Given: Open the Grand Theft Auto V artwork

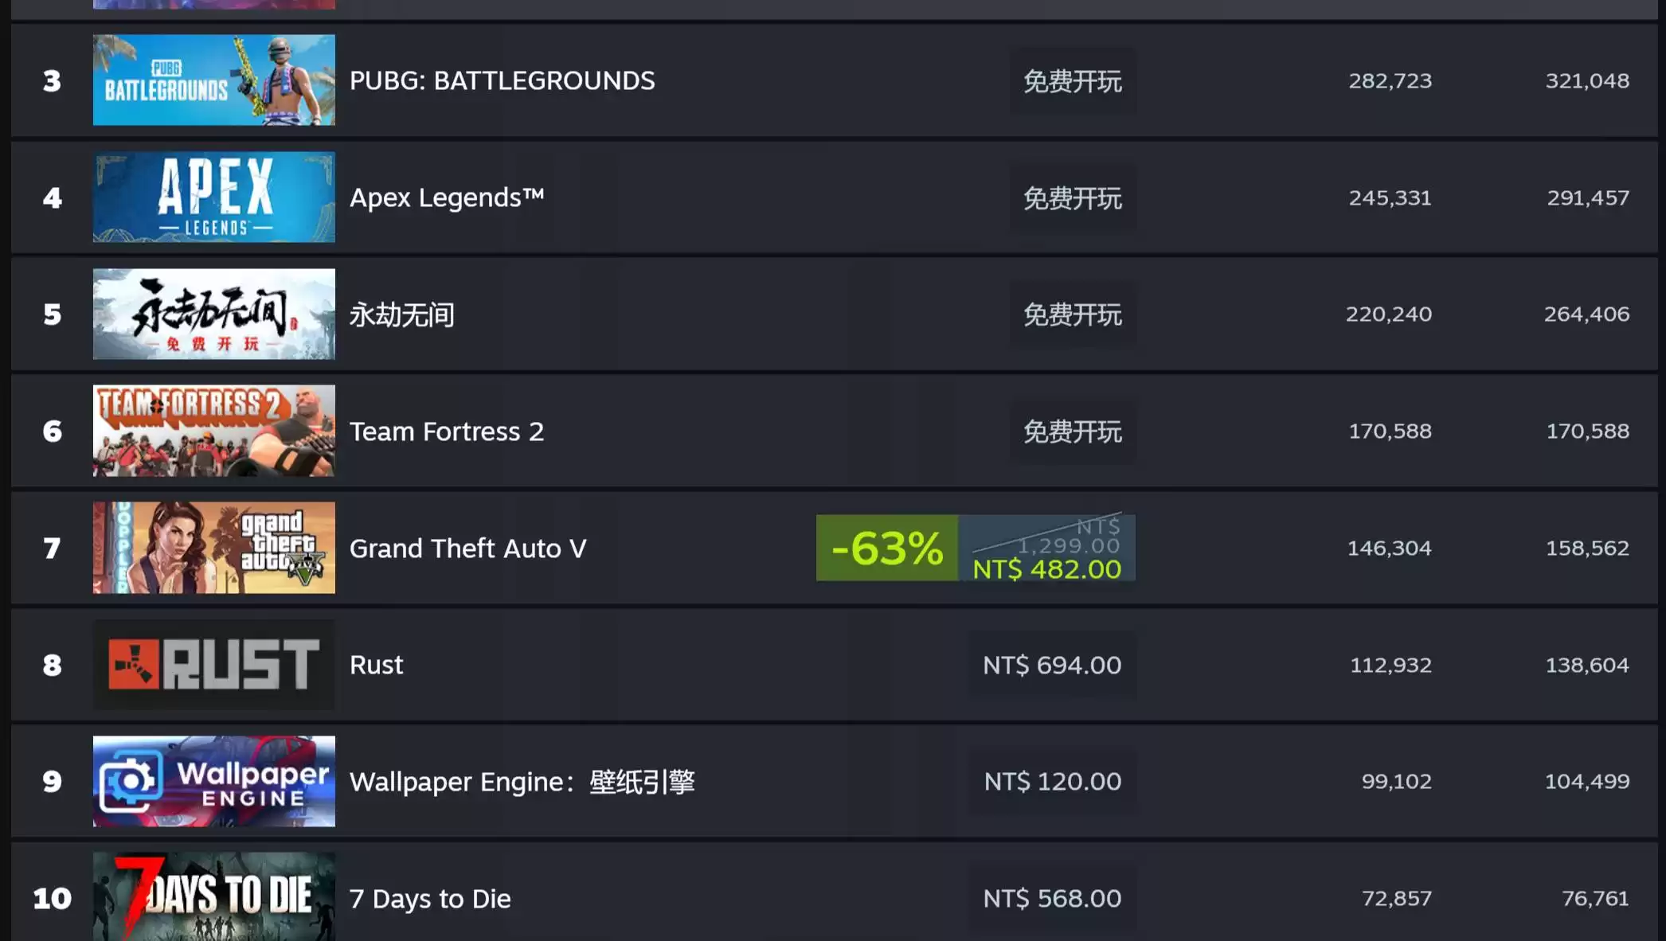Looking at the screenshot, I should point(213,548).
